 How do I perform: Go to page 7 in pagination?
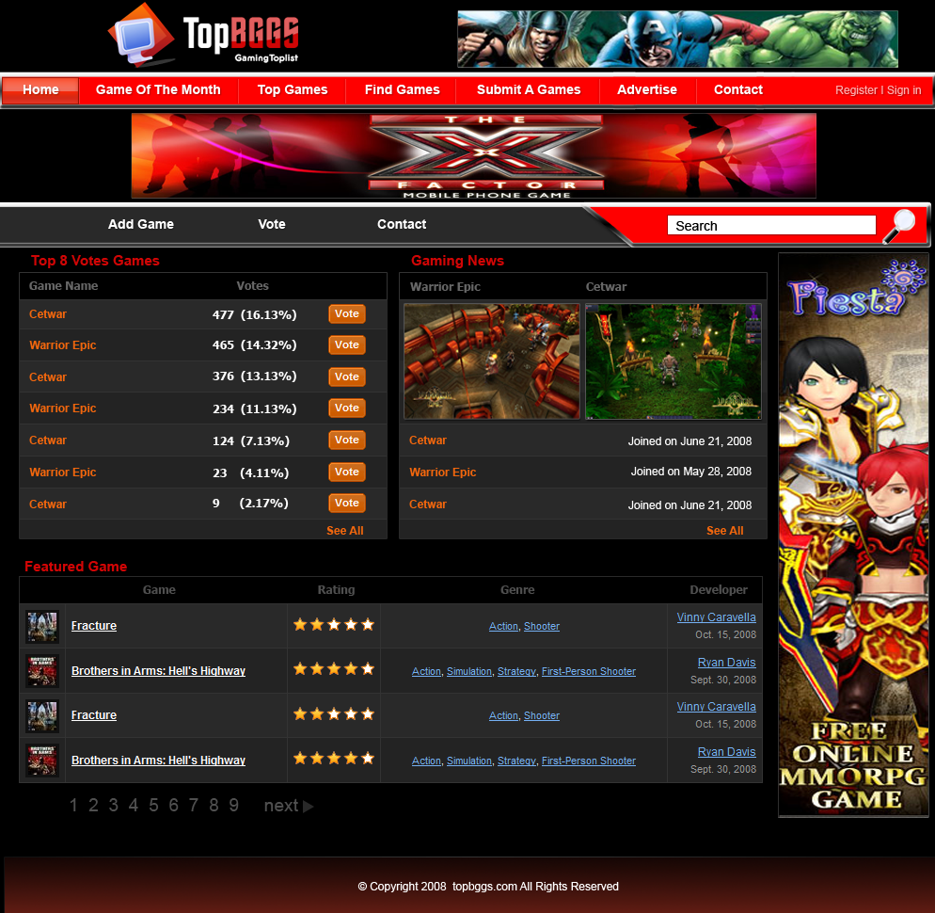click(x=194, y=806)
